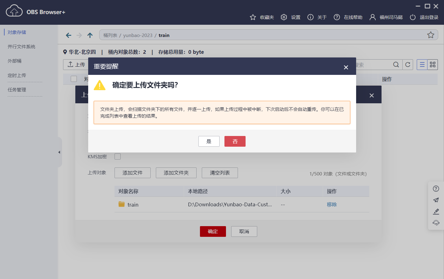Select the pencil suggestion icon in floating panel
The image size is (444, 279).
pyautogui.click(x=436, y=211)
